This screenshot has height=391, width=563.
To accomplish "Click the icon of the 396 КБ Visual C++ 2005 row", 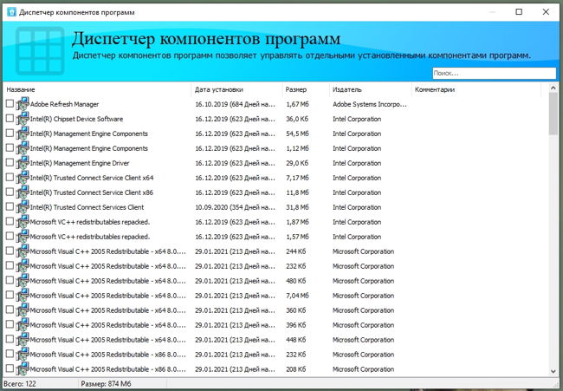I will (23, 325).
